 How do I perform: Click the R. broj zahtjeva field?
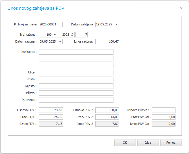[51, 24]
